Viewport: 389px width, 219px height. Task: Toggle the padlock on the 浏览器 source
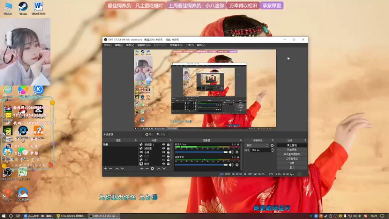point(168,148)
